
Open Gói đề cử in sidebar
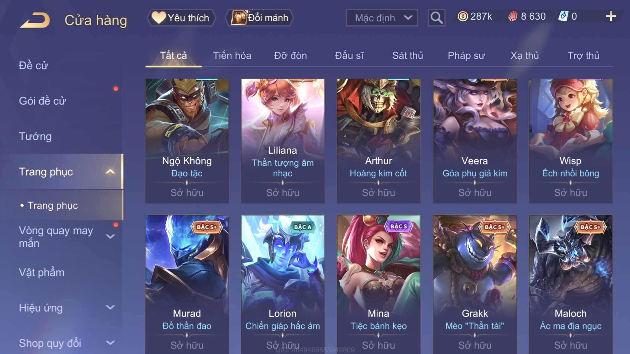pyautogui.click(x=42, y=101)
